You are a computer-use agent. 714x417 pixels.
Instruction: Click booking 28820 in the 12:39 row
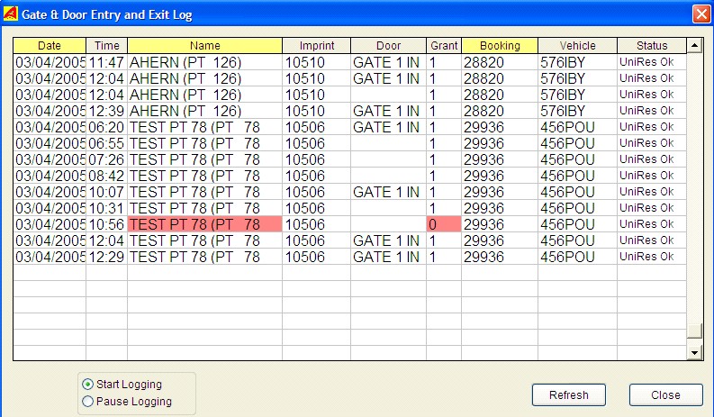500,111
